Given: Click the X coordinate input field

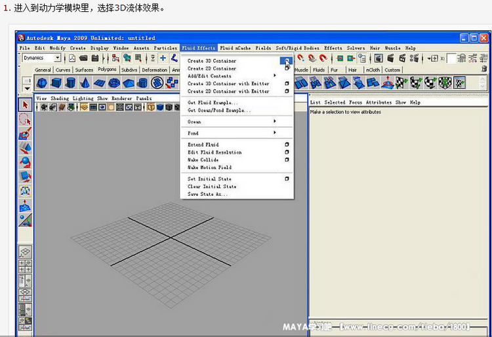Looking at the screenshot, I should (x=451, y=58).
